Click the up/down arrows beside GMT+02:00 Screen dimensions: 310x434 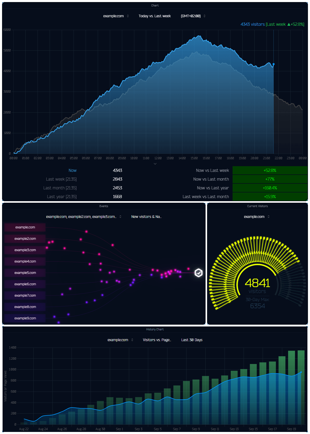point(205,16)
